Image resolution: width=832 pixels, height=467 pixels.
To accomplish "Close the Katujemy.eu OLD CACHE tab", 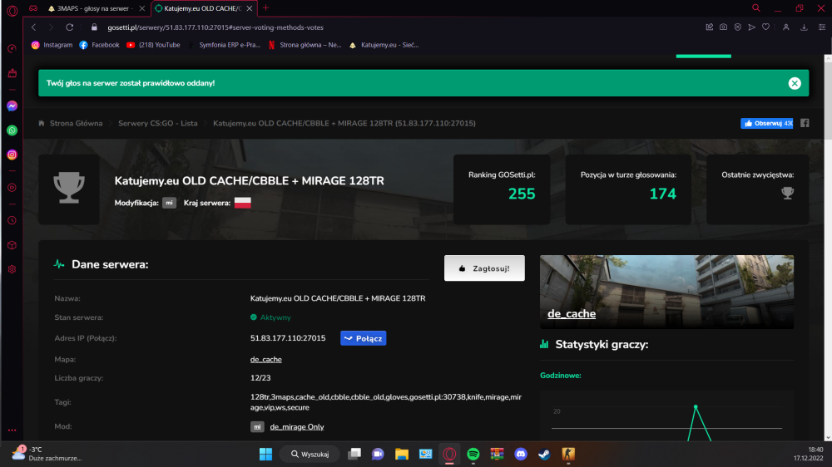I will click(250, 8).
